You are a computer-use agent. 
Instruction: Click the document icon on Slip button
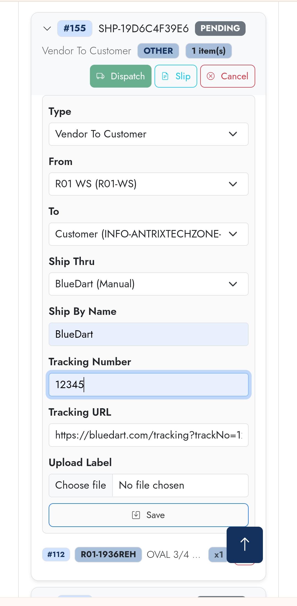point(165,76)
